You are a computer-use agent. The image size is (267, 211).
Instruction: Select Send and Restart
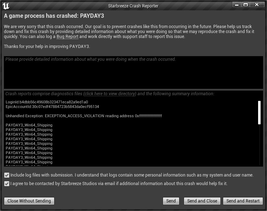[x=243, y=201]
